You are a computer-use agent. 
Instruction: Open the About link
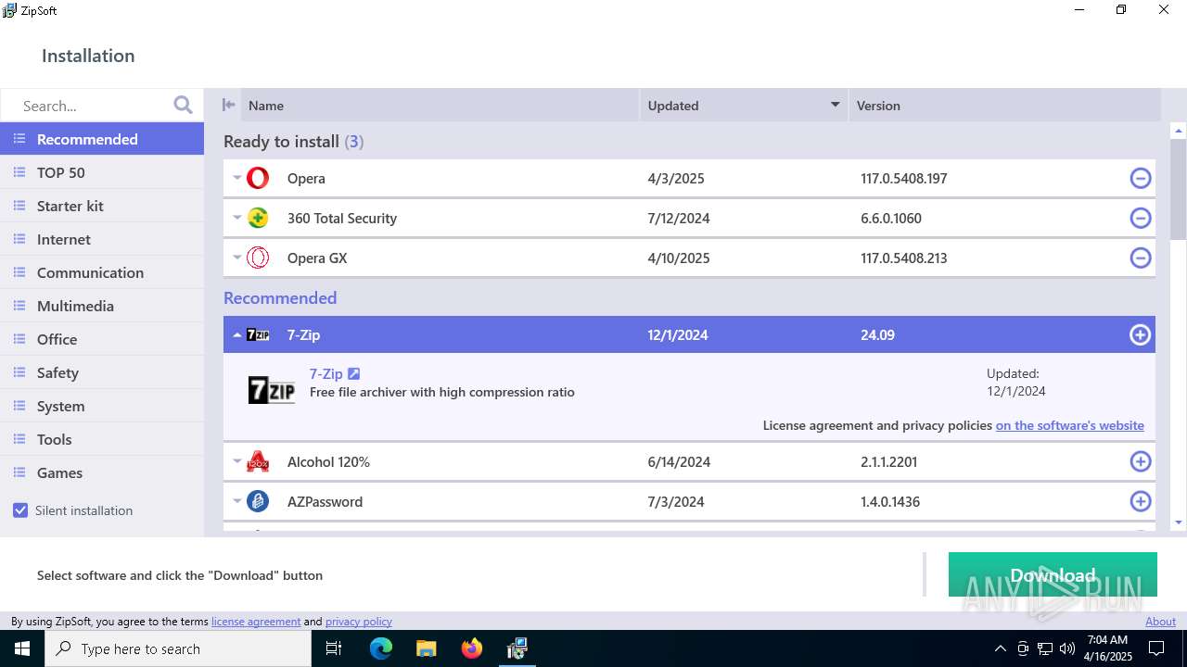pos(1160,622)
